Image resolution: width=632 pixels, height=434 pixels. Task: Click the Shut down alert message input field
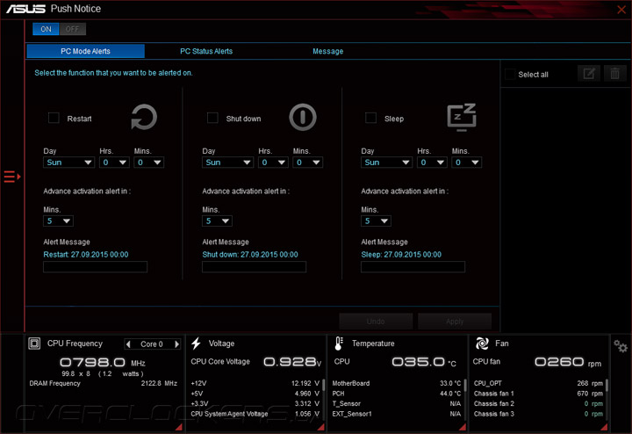[x=254, y=267]
